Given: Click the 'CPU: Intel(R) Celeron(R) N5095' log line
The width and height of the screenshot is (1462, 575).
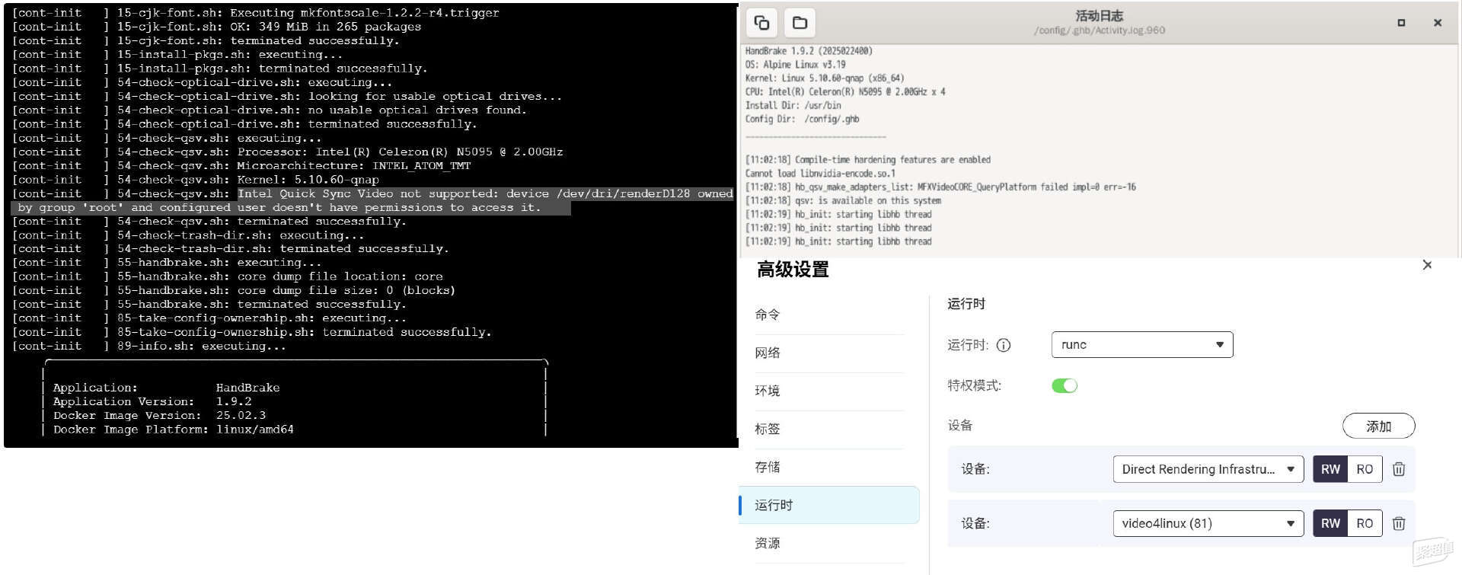Looking at the screenshot, I should [845, 91].
